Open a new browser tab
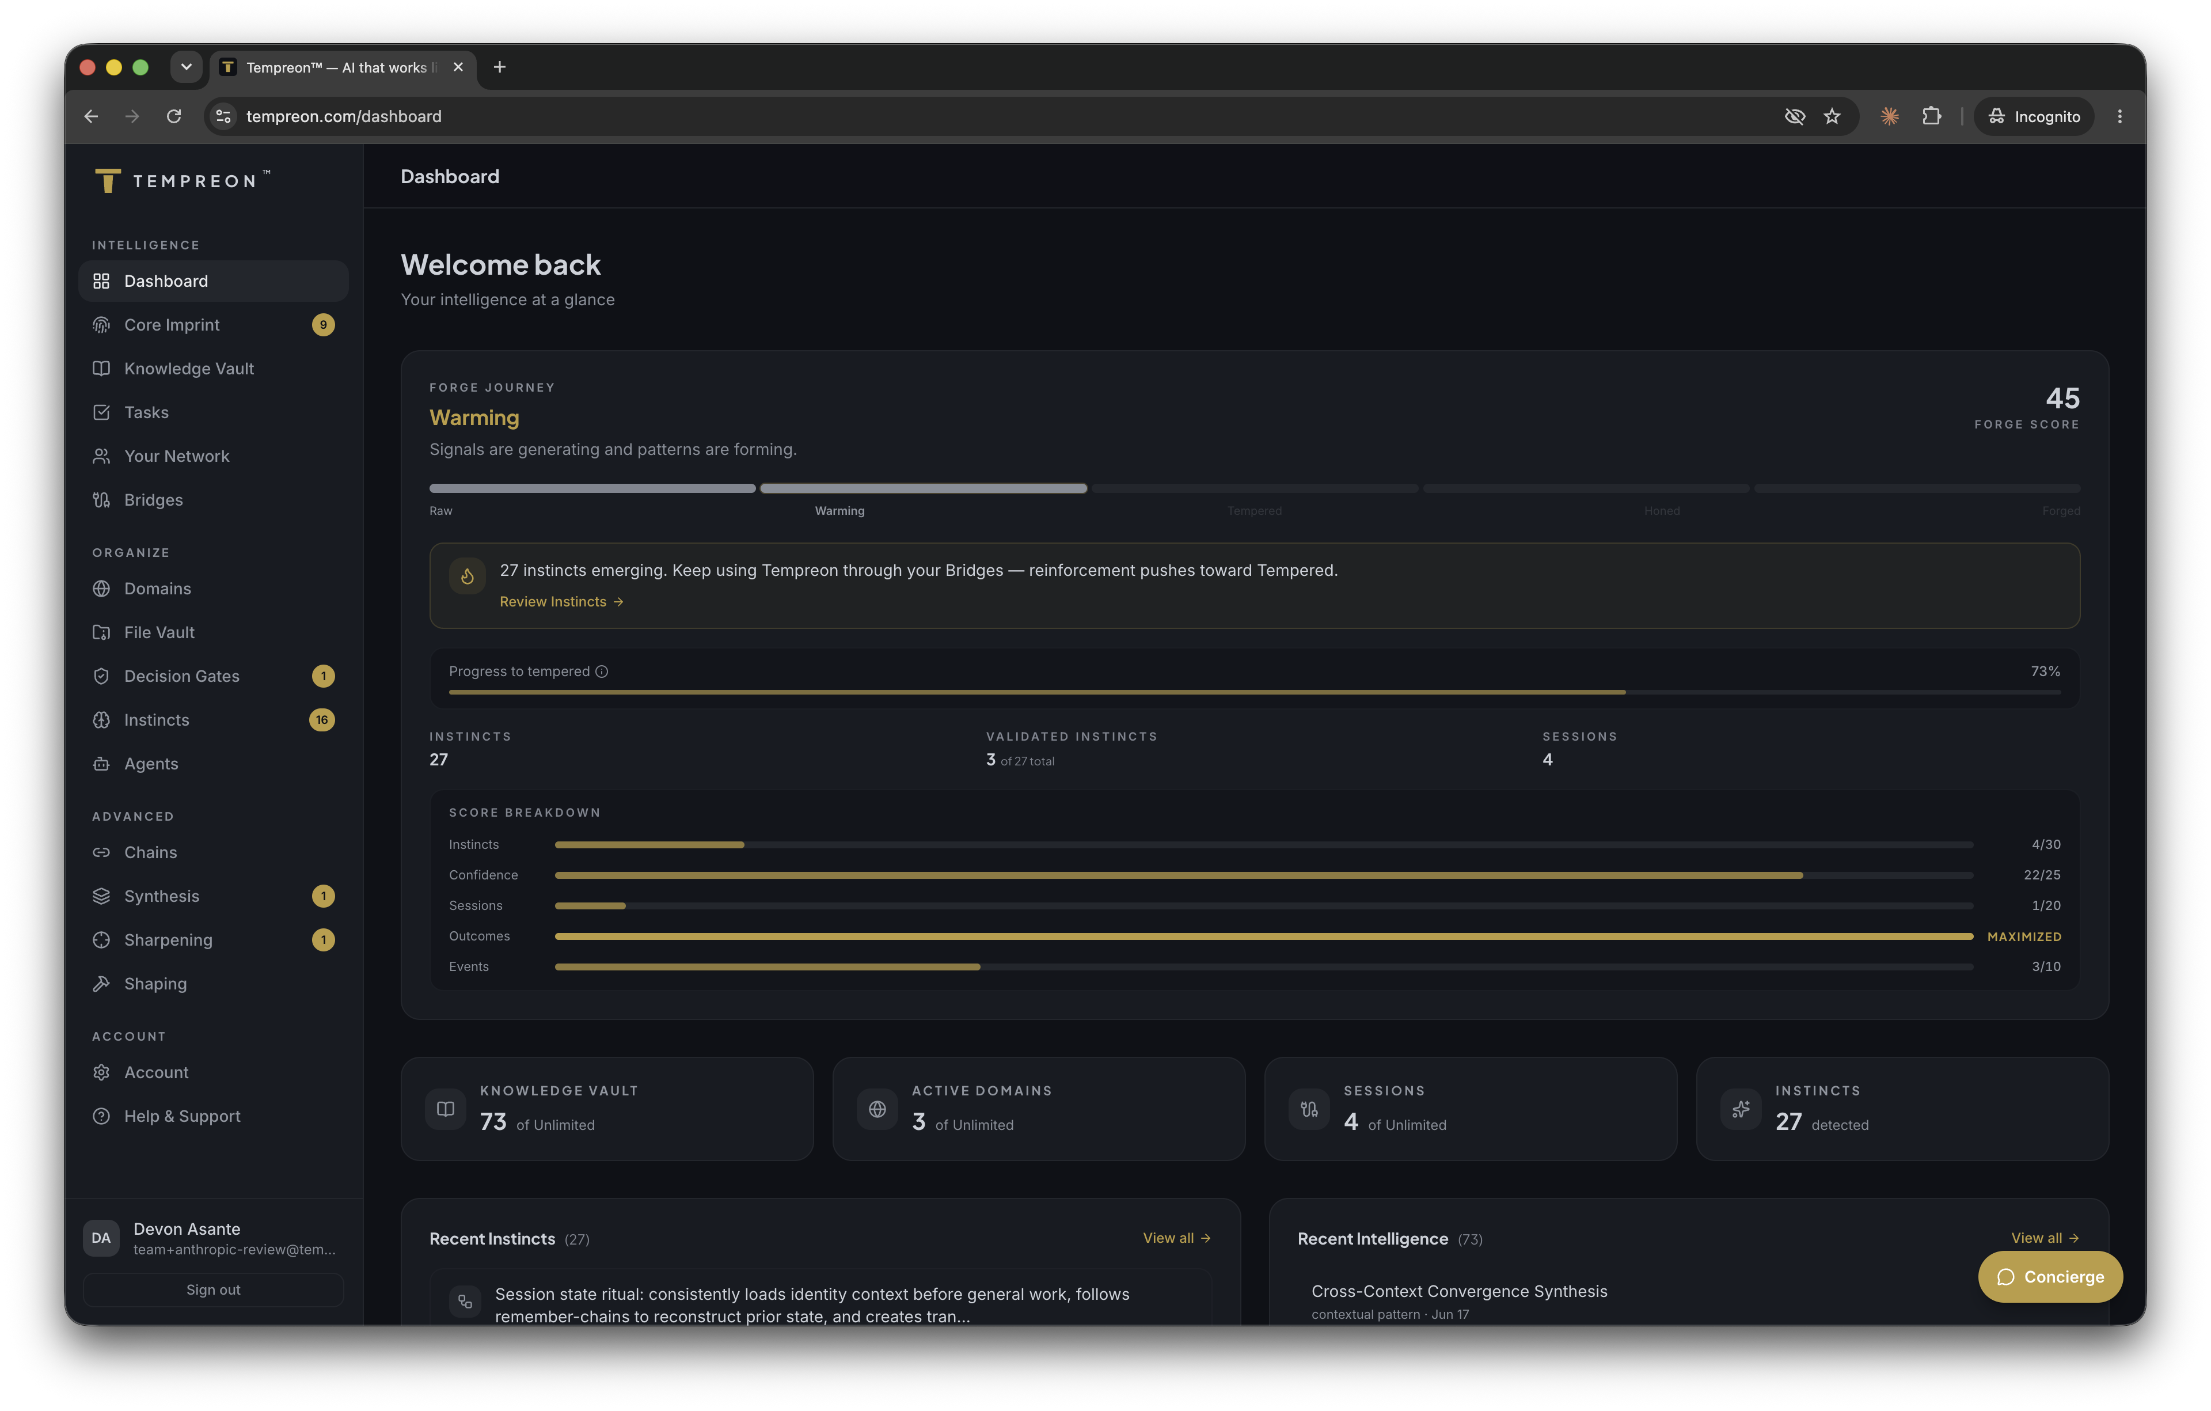 click(x=500, y=67)
